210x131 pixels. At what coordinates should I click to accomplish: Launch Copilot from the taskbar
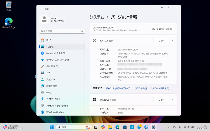103,127
